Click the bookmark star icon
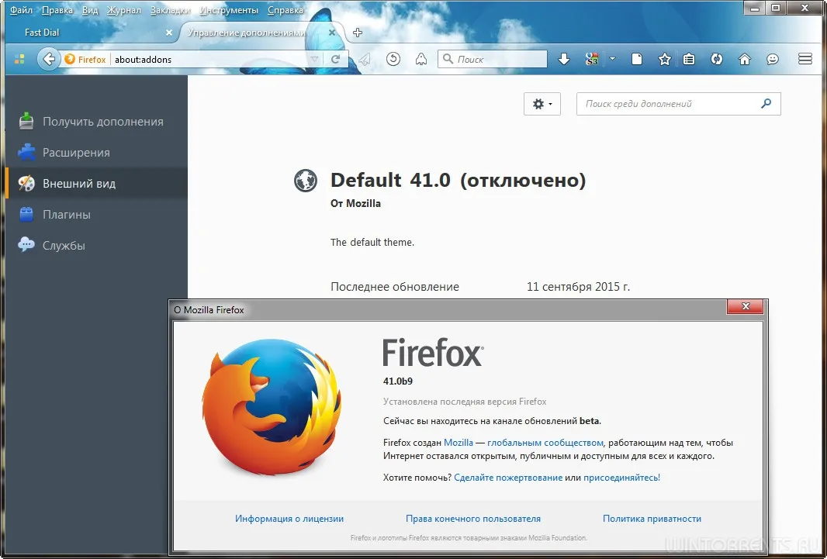 pos(664,59)
